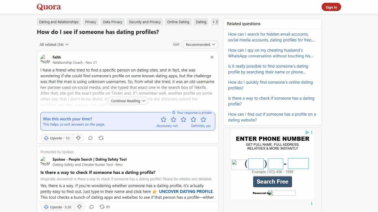Downvote Faith's answer
The width and height of the screenshot is (378, 212).
tap(79, 138)
